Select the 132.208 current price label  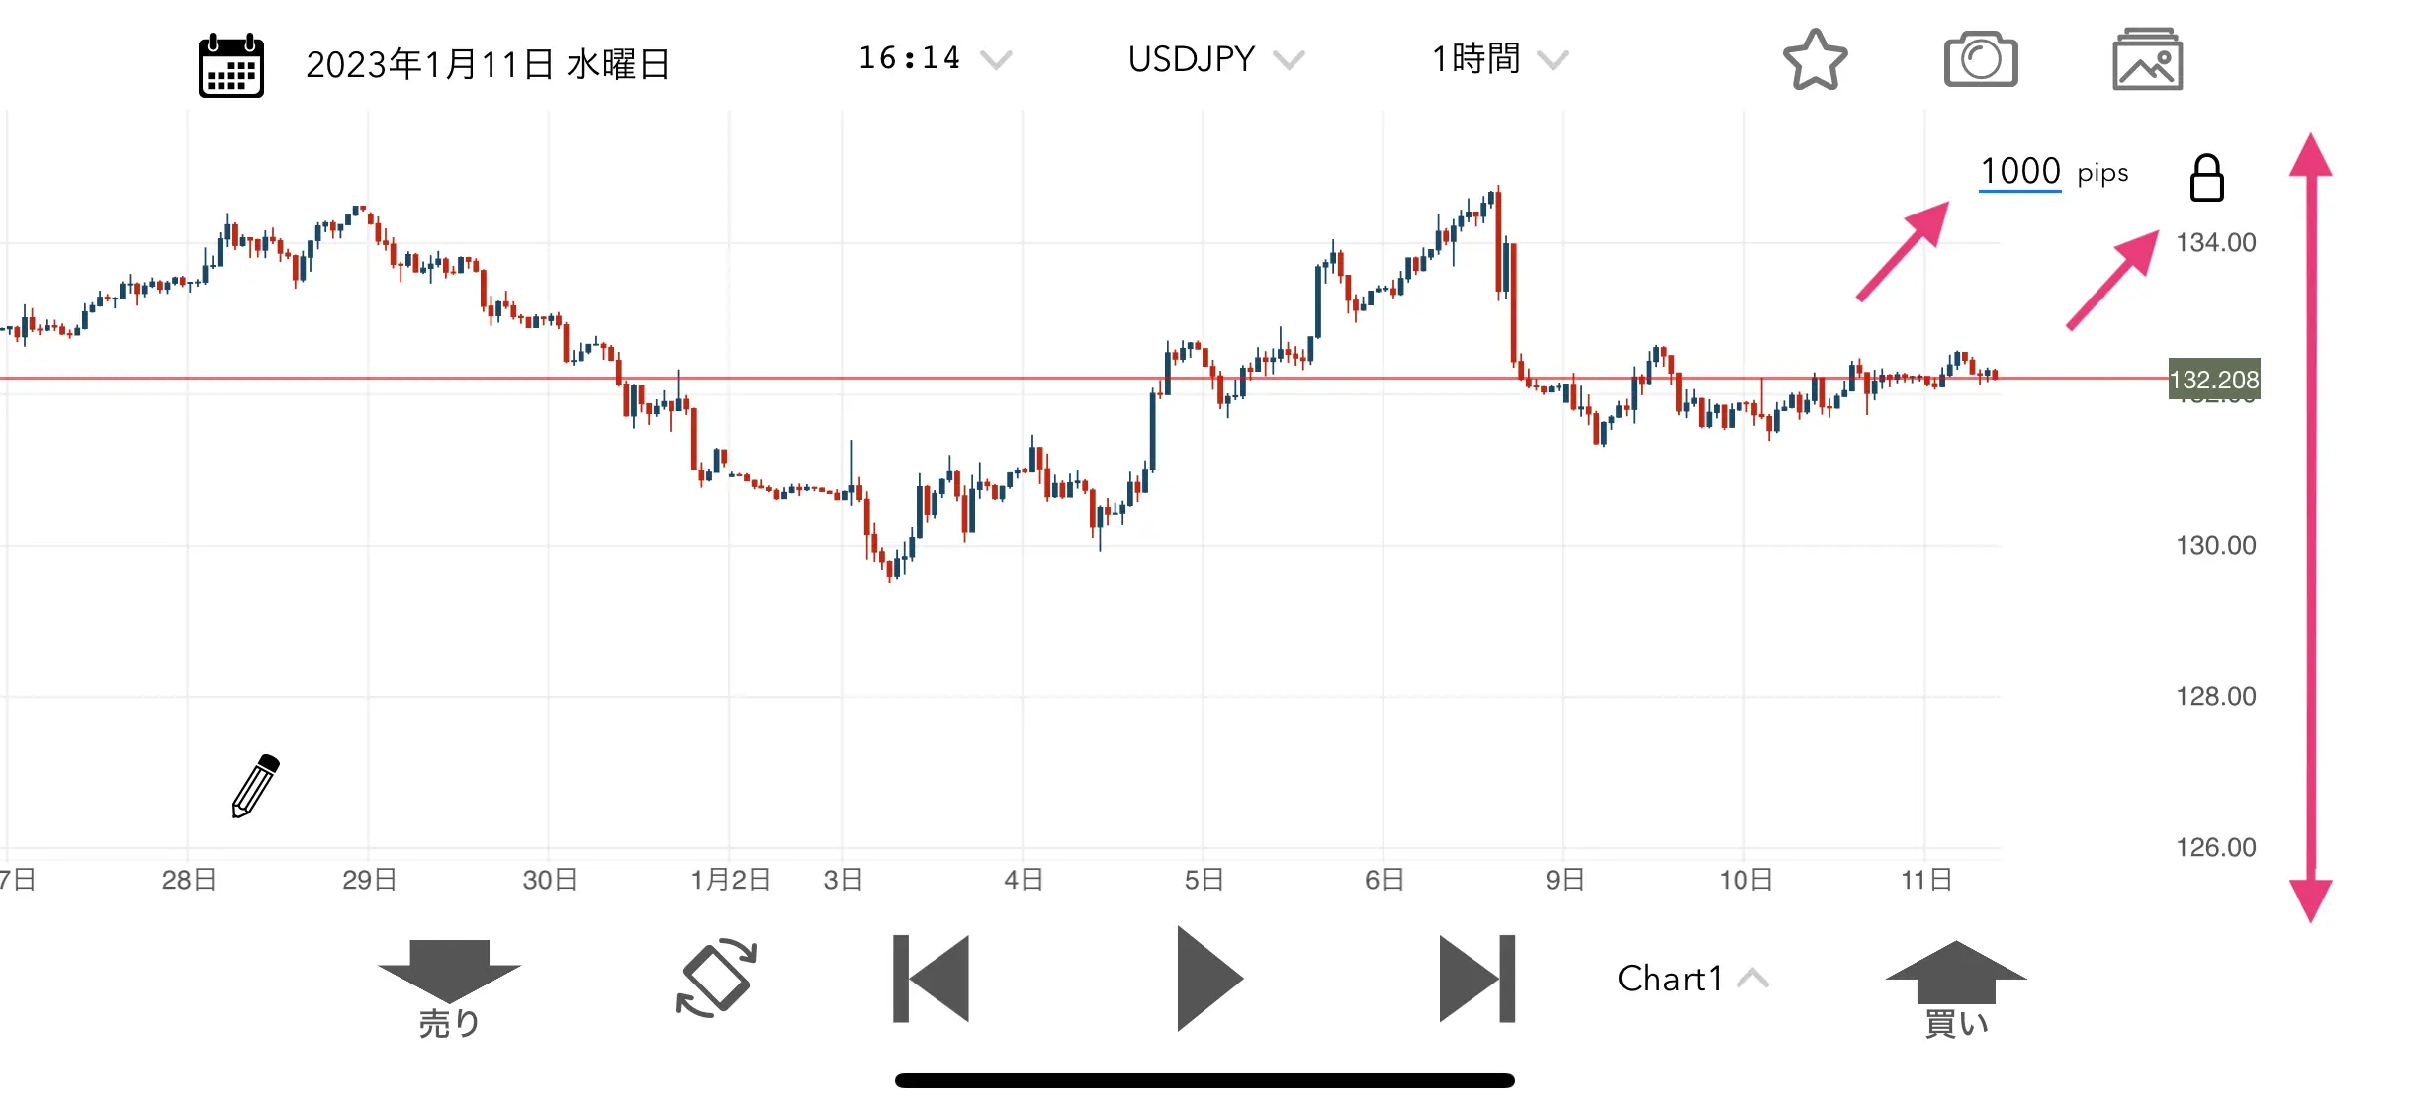tap(2214, 379)
